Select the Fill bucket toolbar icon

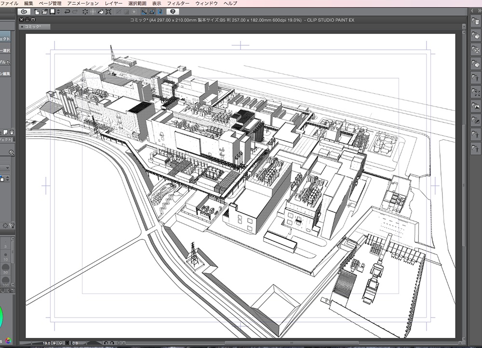click(x=101, y=11)
